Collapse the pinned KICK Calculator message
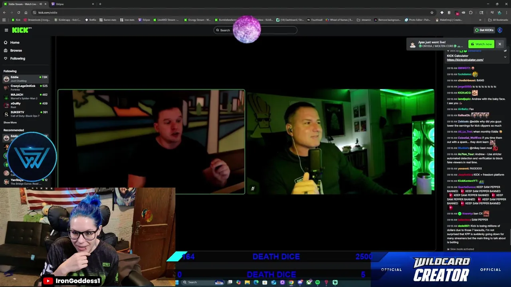The width and height of the screenshot is (511, 287). click(505, 57)
